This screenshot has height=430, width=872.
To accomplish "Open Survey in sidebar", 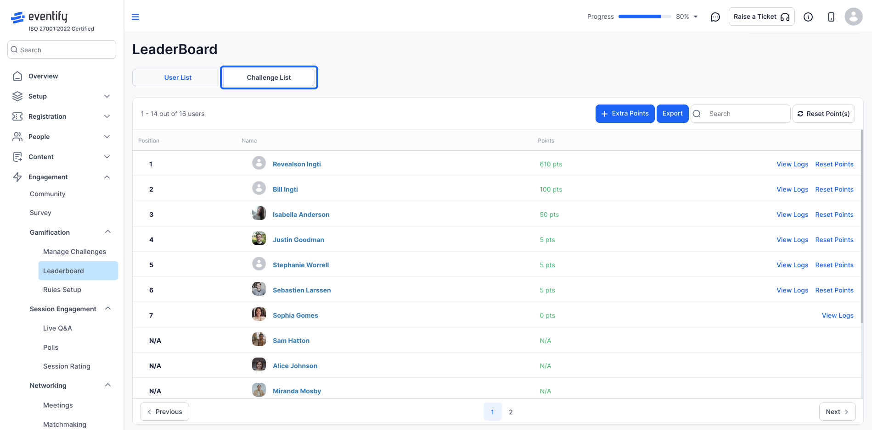I will [40, 213].
